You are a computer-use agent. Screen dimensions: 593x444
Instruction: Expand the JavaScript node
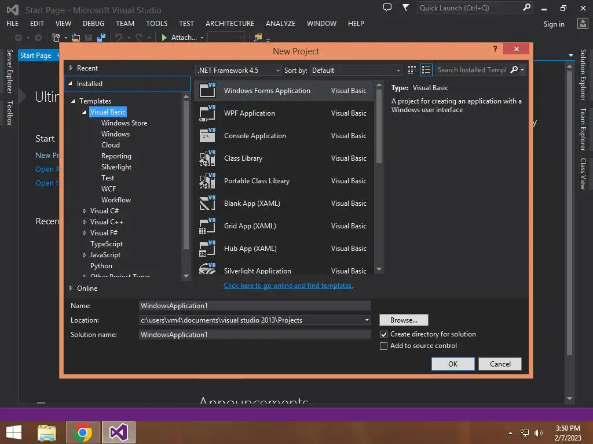pos(85,255)
